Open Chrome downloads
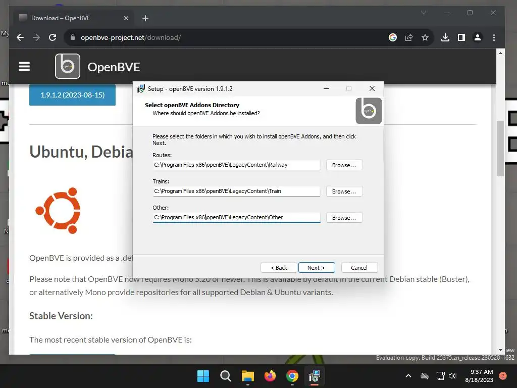 [445, 37]
